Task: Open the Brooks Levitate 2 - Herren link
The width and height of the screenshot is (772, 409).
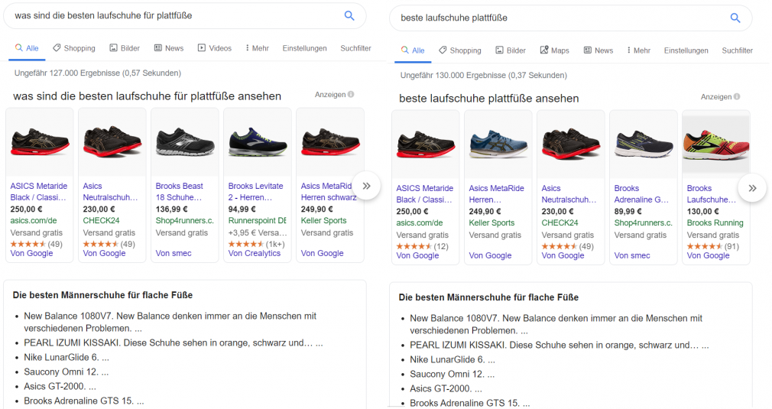Action: pyautogui.click(x=255, y=191)
